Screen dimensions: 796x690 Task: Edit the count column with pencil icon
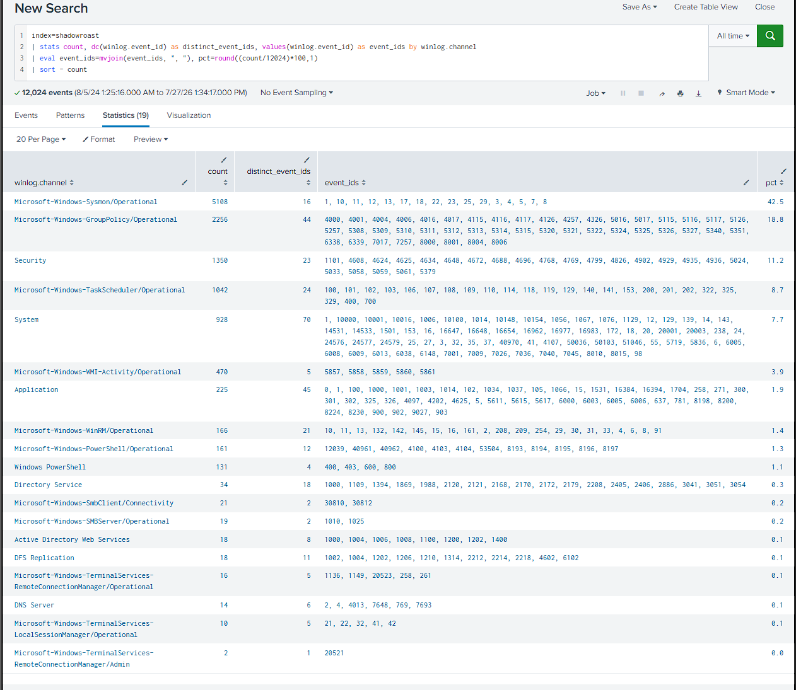point(223,160)
